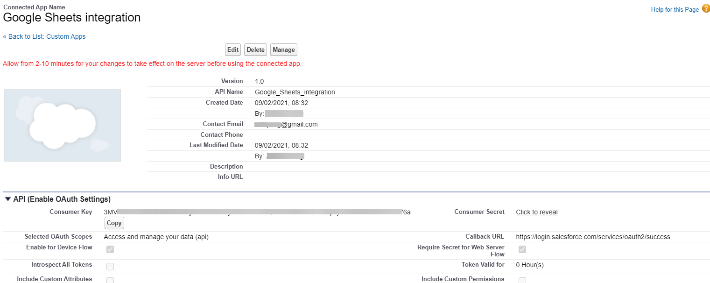
Task: Go back to the Custom Apps list
Action: tap(44, 36)
